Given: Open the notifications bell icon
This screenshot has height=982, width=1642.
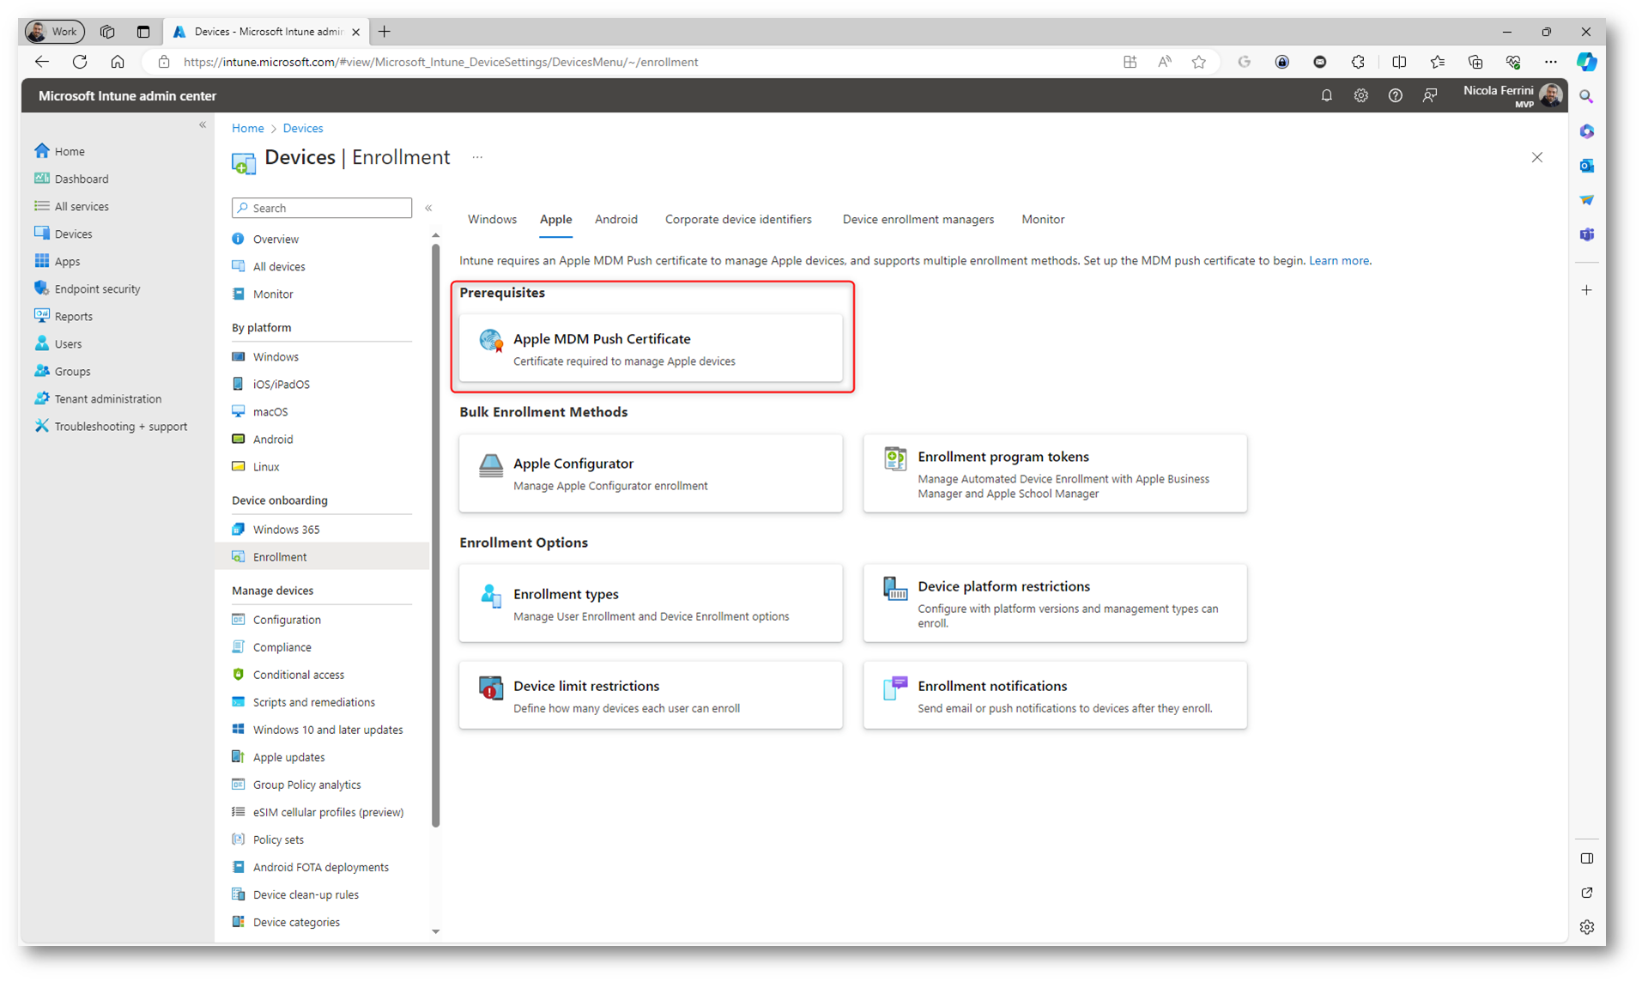Looking at the screenshot, I should pyautogui.click(x=1326, y=95).
